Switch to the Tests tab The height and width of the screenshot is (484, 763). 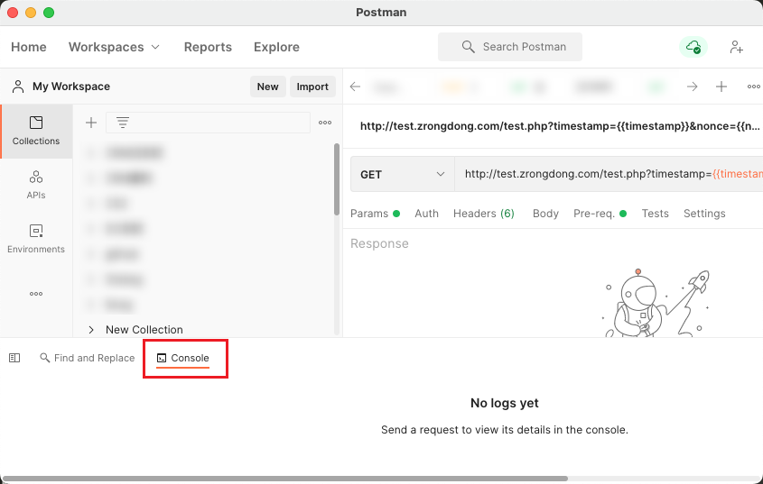pyautogui.click(x=655, y=214)
